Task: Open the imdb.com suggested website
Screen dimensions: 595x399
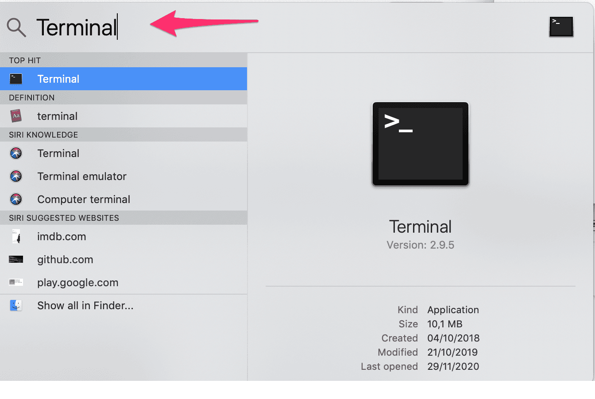Action: point(62,237)
